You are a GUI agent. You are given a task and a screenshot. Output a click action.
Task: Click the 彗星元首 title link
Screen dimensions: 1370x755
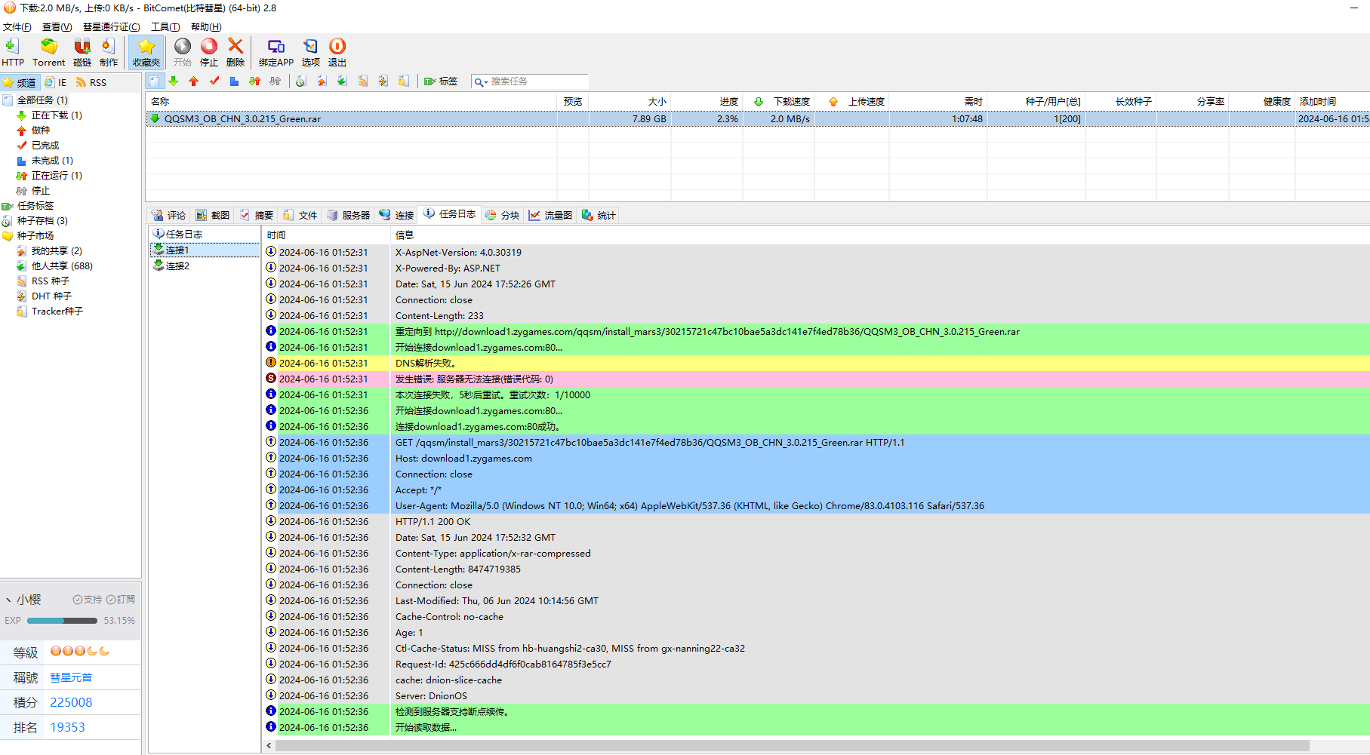[x=71, y=677]
